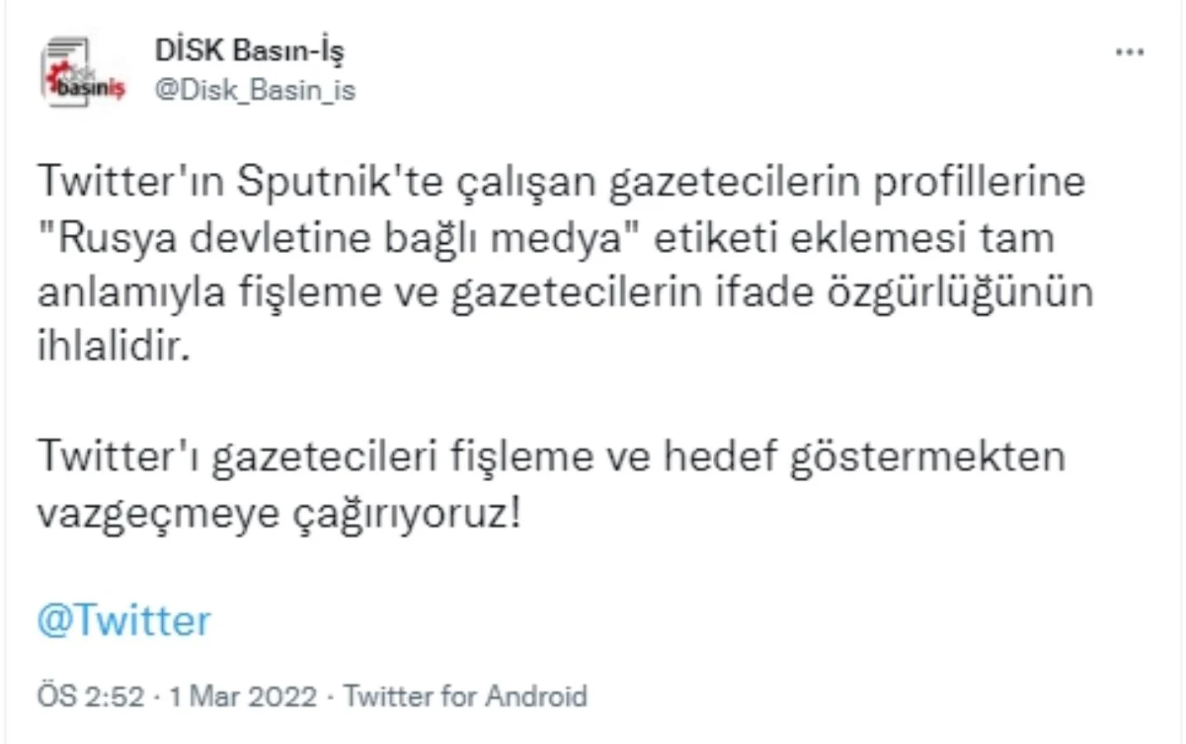1186x744 pixels.
Task: Click the @Disk_Basin_is username handle
Action: [x=254, y=89]
